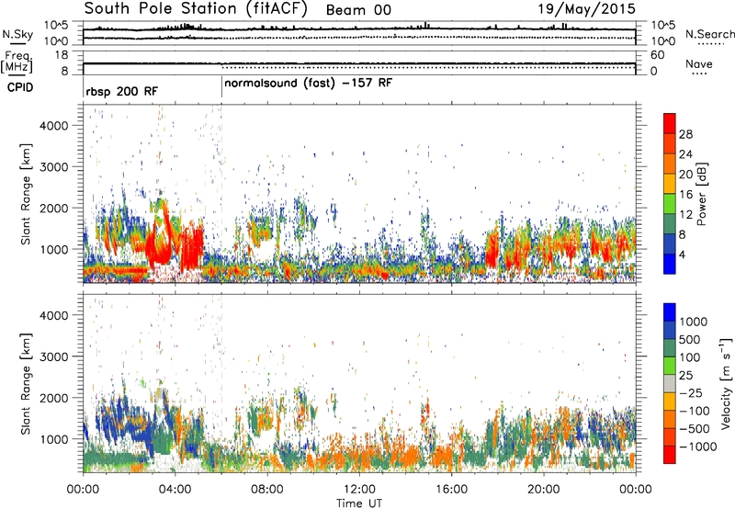Viewport: 735px width, 509px height.
Task: Click the 'N.Sky' legend label
Action: 17,34
